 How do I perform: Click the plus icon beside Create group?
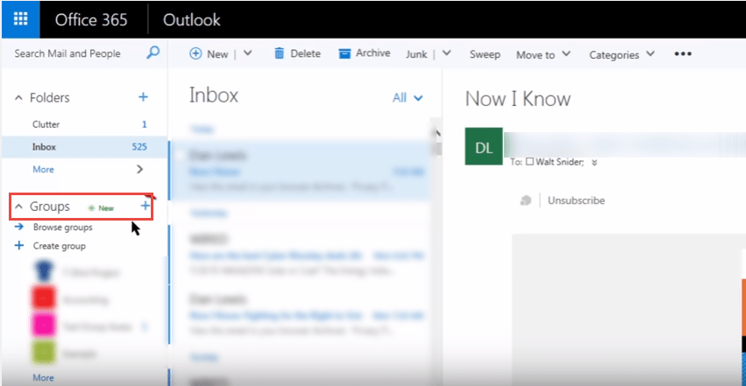19,245
